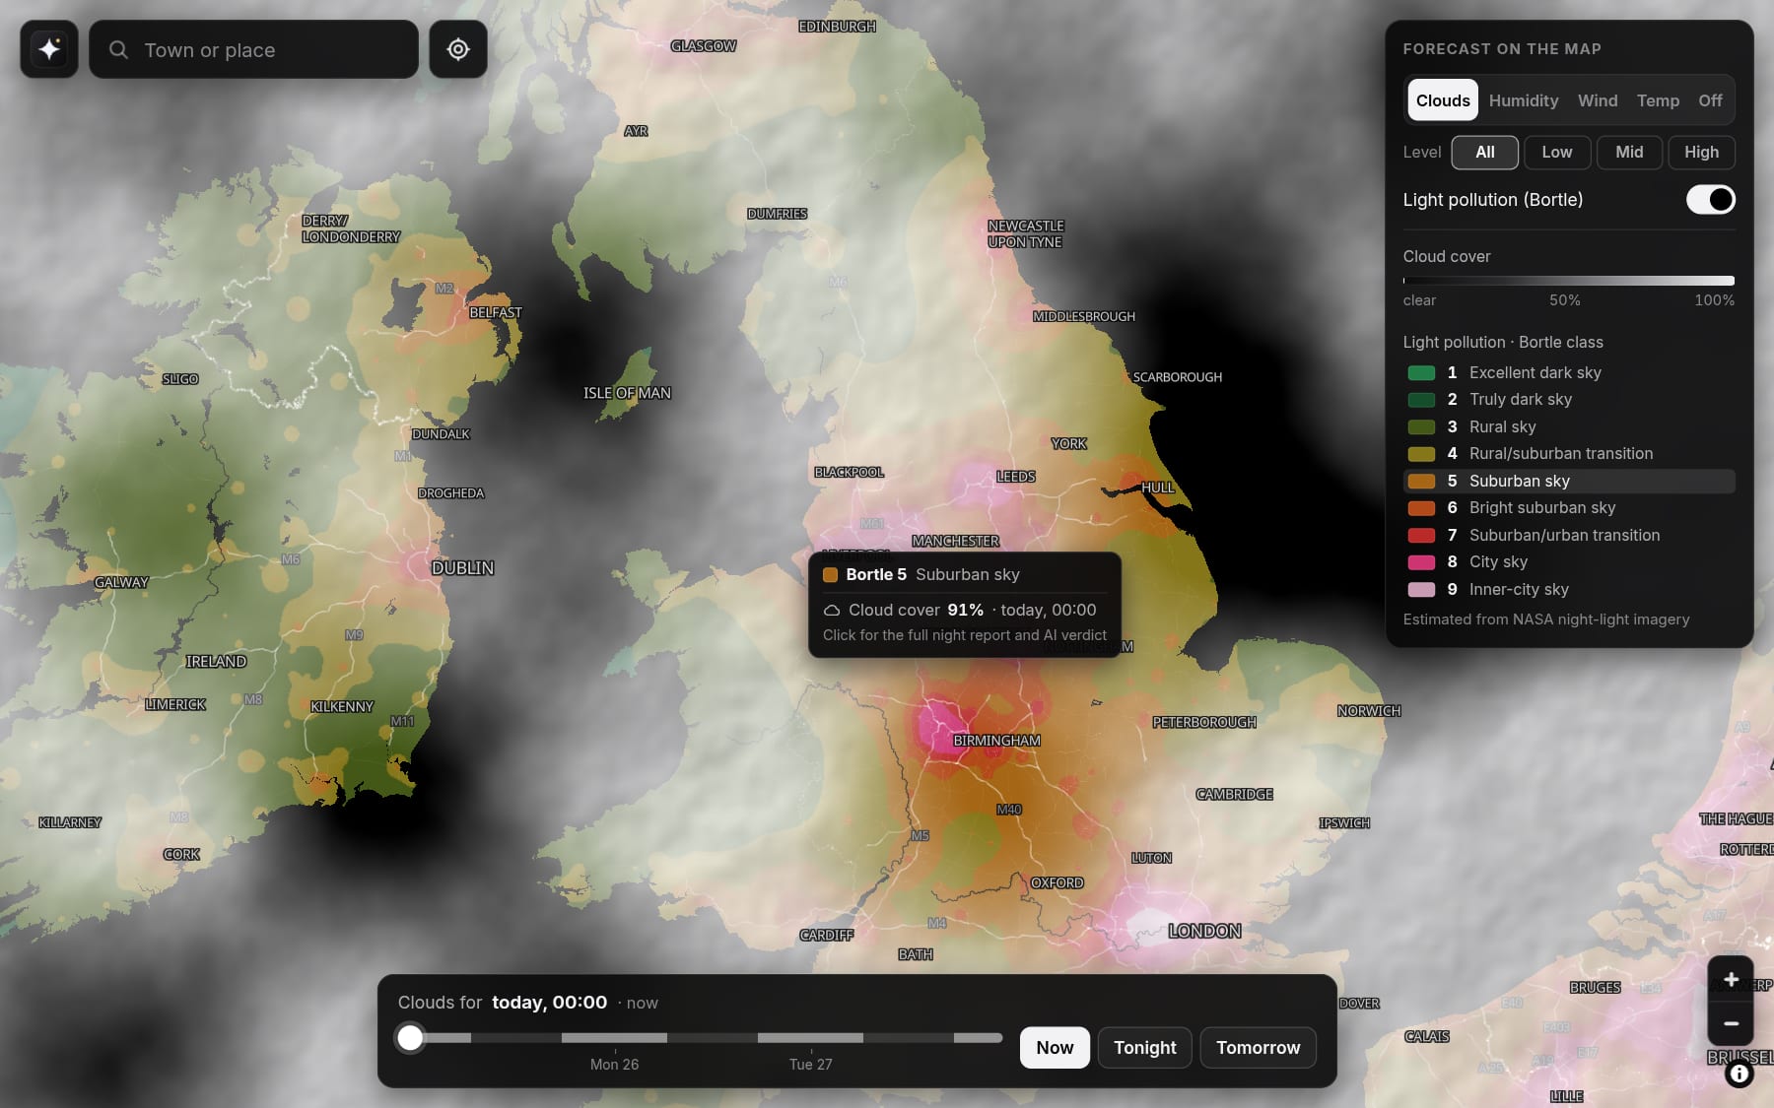Select cloud level Mid
Image resolution: width=1774 pixels, height=1108 pixels.
coord(1629,152)
